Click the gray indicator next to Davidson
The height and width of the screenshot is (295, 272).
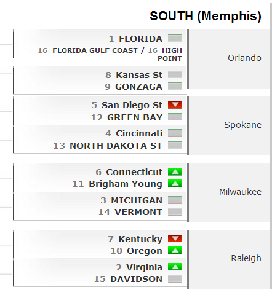point(175,279)
